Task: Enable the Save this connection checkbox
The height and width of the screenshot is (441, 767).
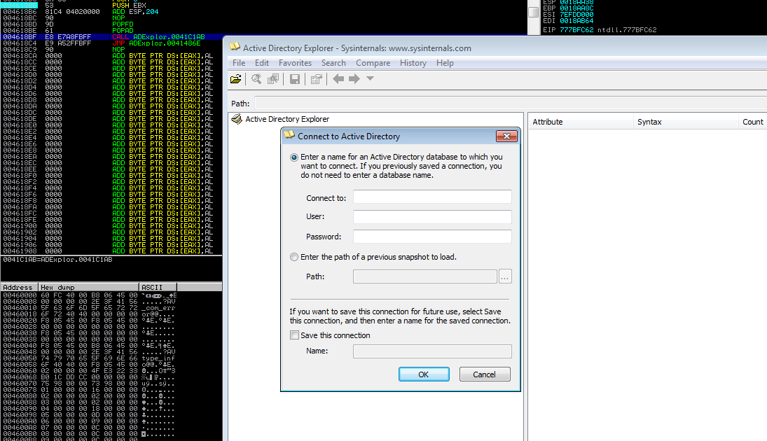Action: [294, 335]
